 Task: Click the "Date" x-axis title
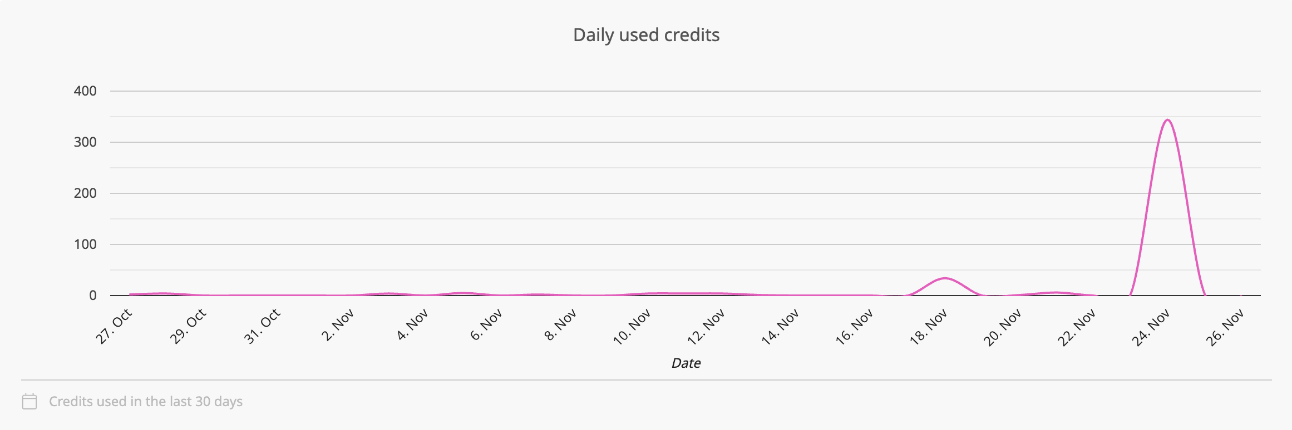tap(686, 363)
